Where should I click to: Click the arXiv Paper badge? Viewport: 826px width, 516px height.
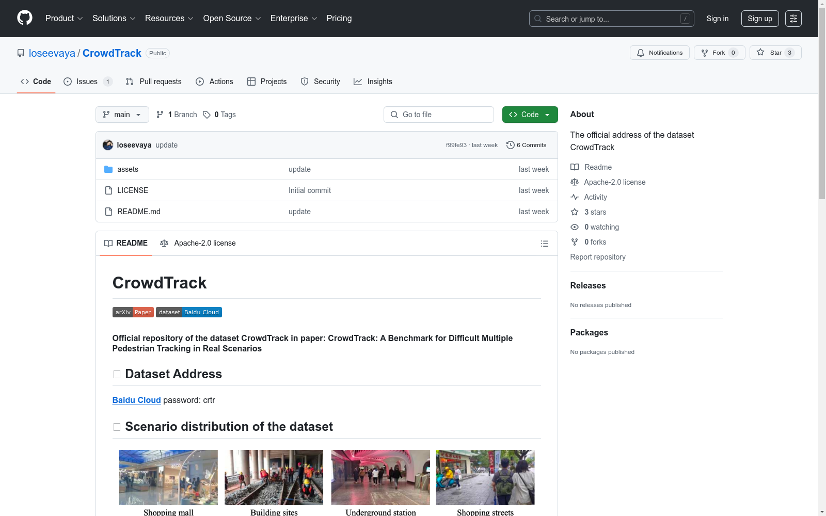[133, 312]
